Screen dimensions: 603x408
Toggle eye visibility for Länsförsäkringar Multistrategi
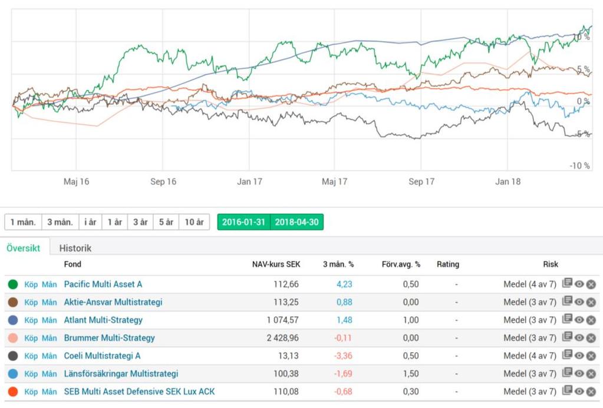click(x=579, y=374)
